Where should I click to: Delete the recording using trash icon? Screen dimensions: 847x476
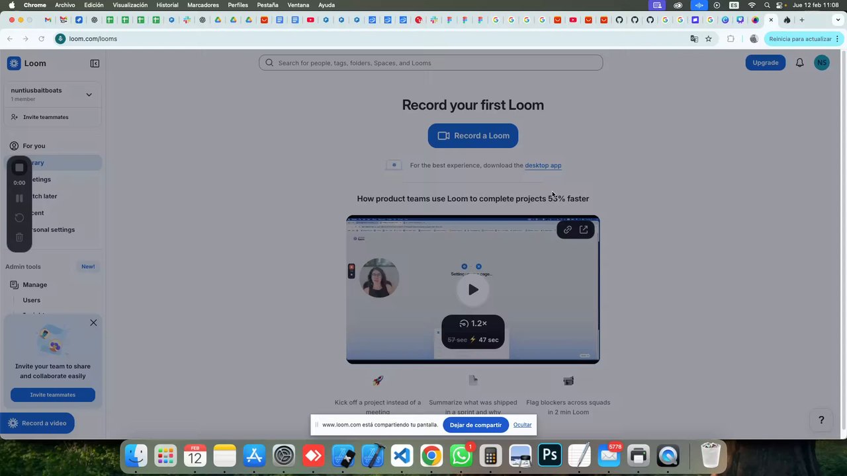click(19, 237)
